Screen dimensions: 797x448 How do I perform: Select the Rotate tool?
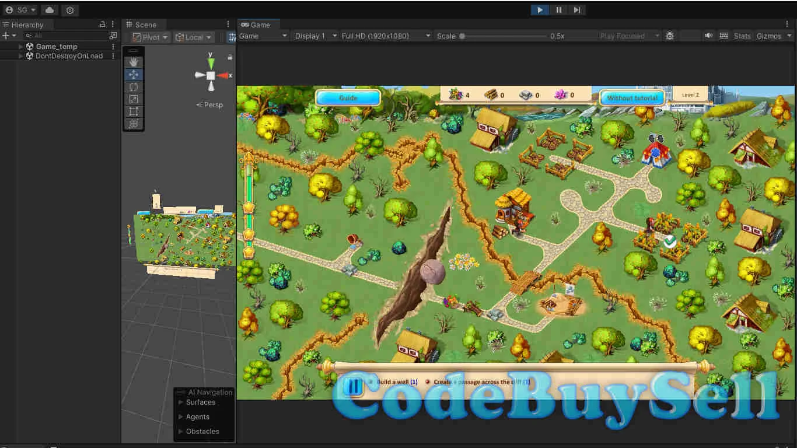[x=134, y=86]
